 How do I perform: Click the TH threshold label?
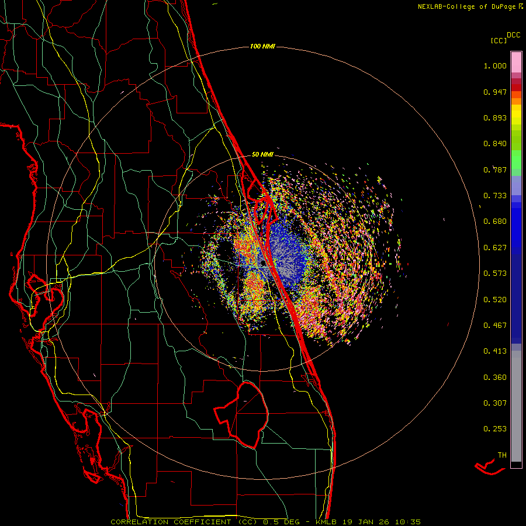(x=502, y=455)
